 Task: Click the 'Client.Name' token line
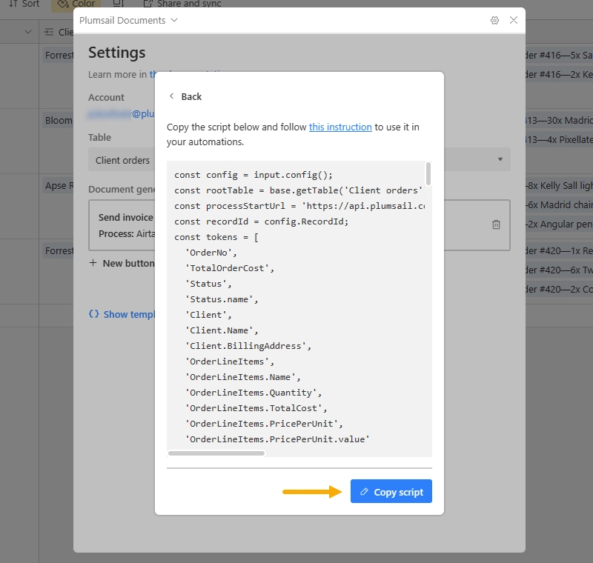(222, 330)
